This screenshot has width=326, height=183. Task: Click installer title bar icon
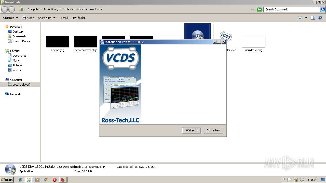102,42
